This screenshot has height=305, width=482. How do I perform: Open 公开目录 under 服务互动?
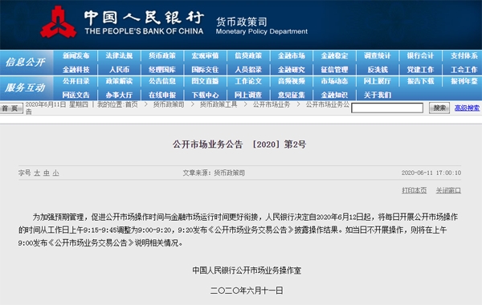tap(76, 81)
